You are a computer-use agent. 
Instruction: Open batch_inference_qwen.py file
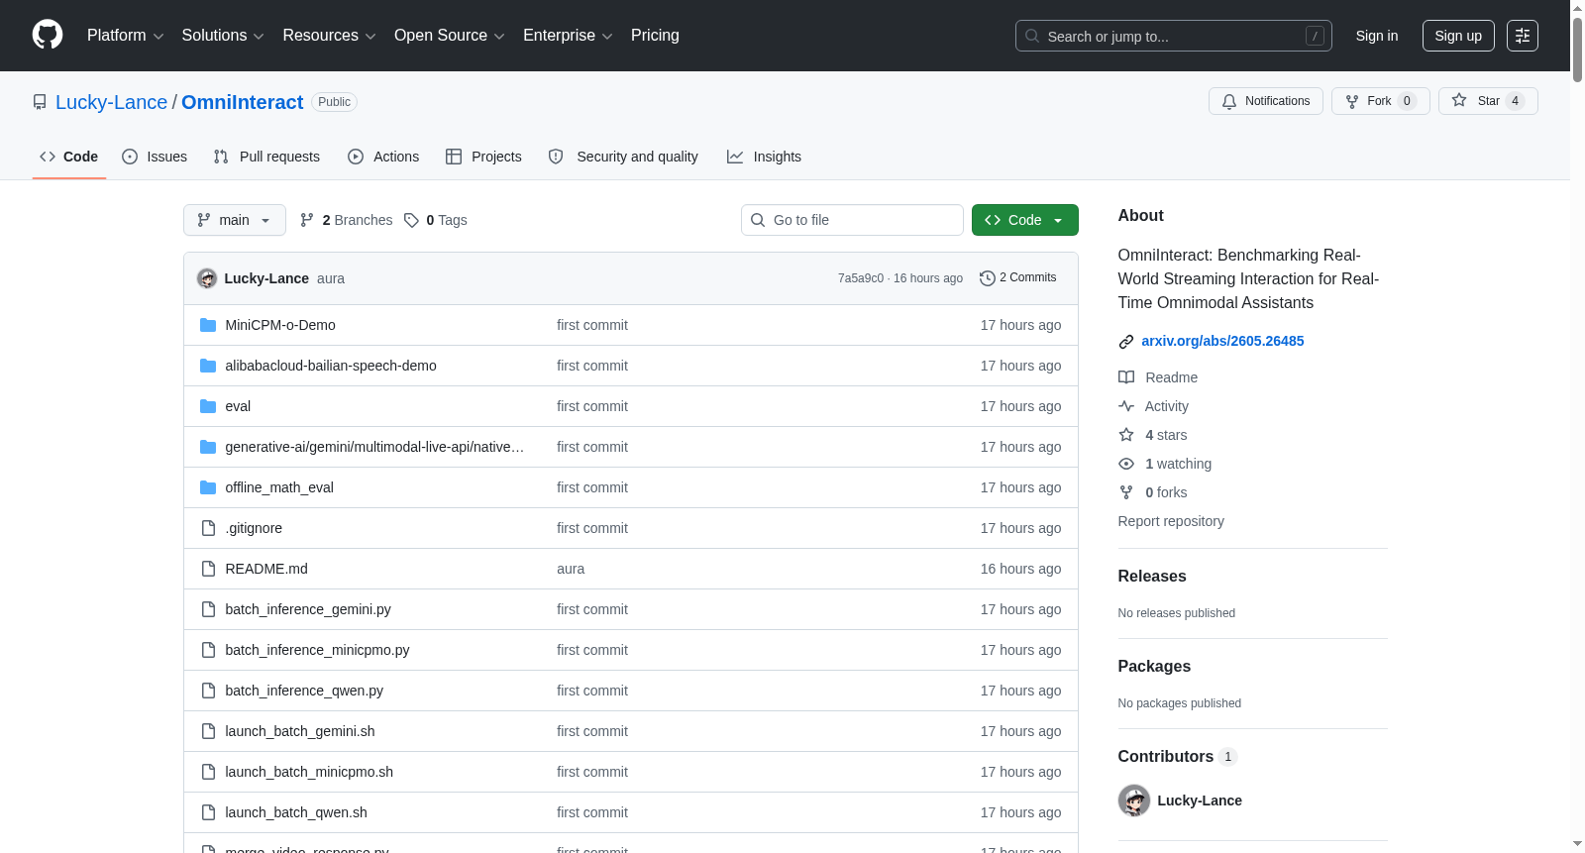[x=304, y=691]
